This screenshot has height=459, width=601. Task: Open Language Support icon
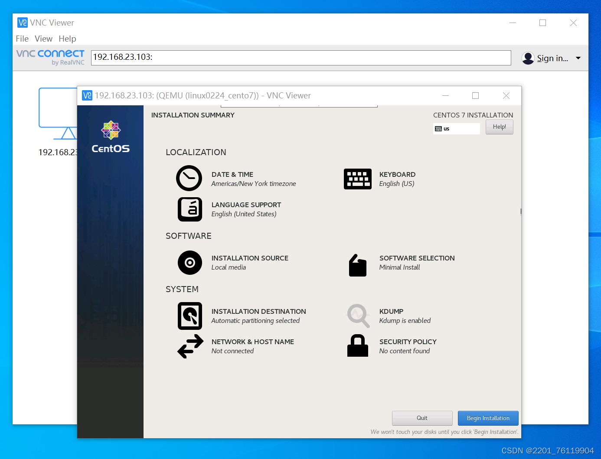pyautogui.click(x=190, y=209)
